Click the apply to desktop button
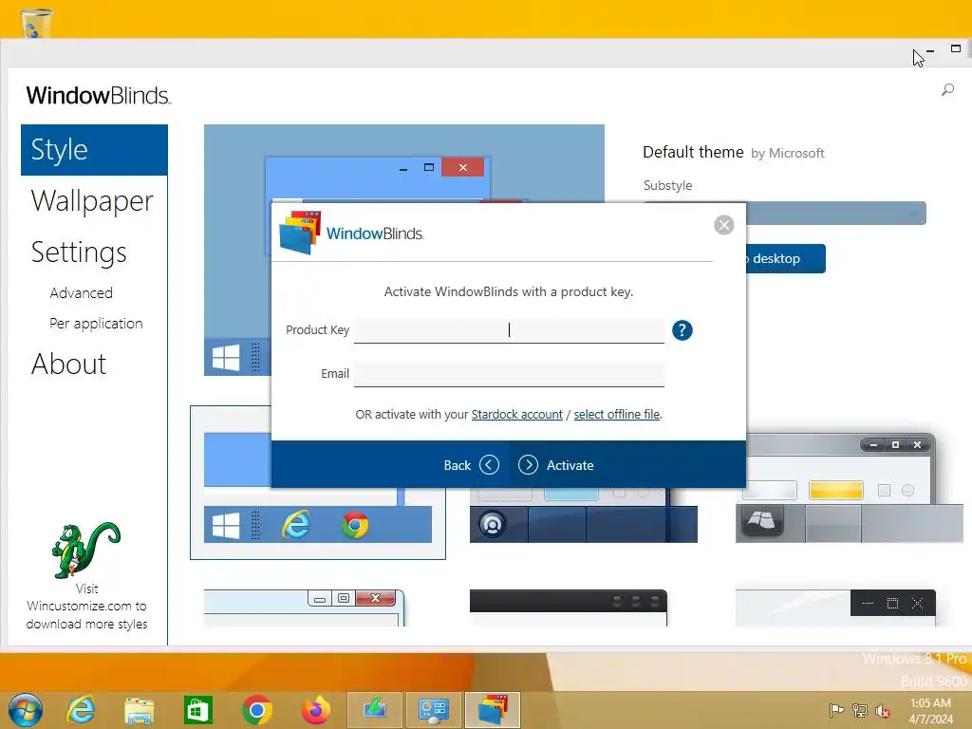This screenshot has width=972, height=729. (x=785, y=258)
